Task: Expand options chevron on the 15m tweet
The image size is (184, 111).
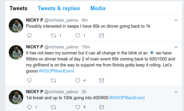Action: tap(176, 47)
